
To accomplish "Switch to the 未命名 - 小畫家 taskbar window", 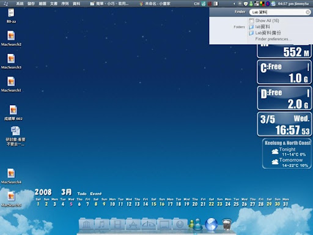I will [x=155, y=4].
